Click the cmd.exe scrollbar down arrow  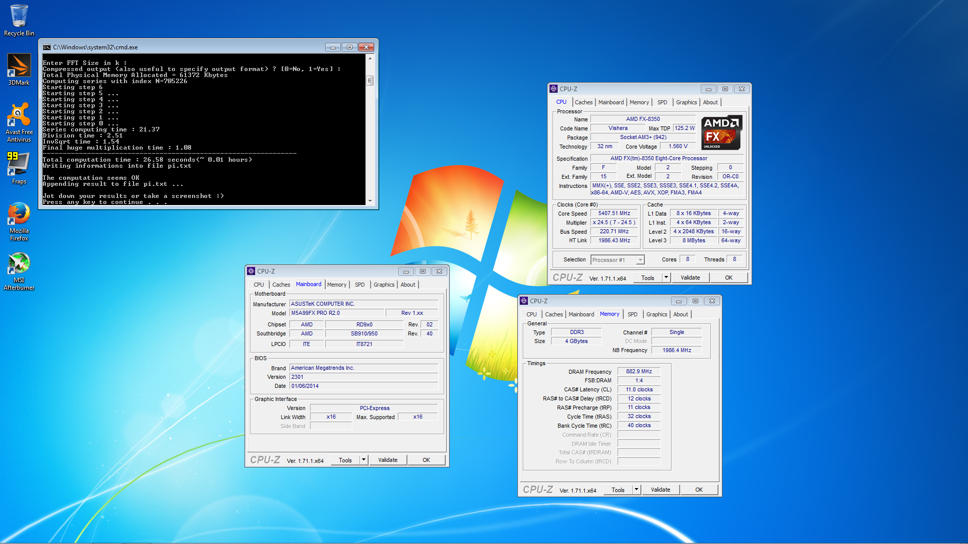(370, 200)
